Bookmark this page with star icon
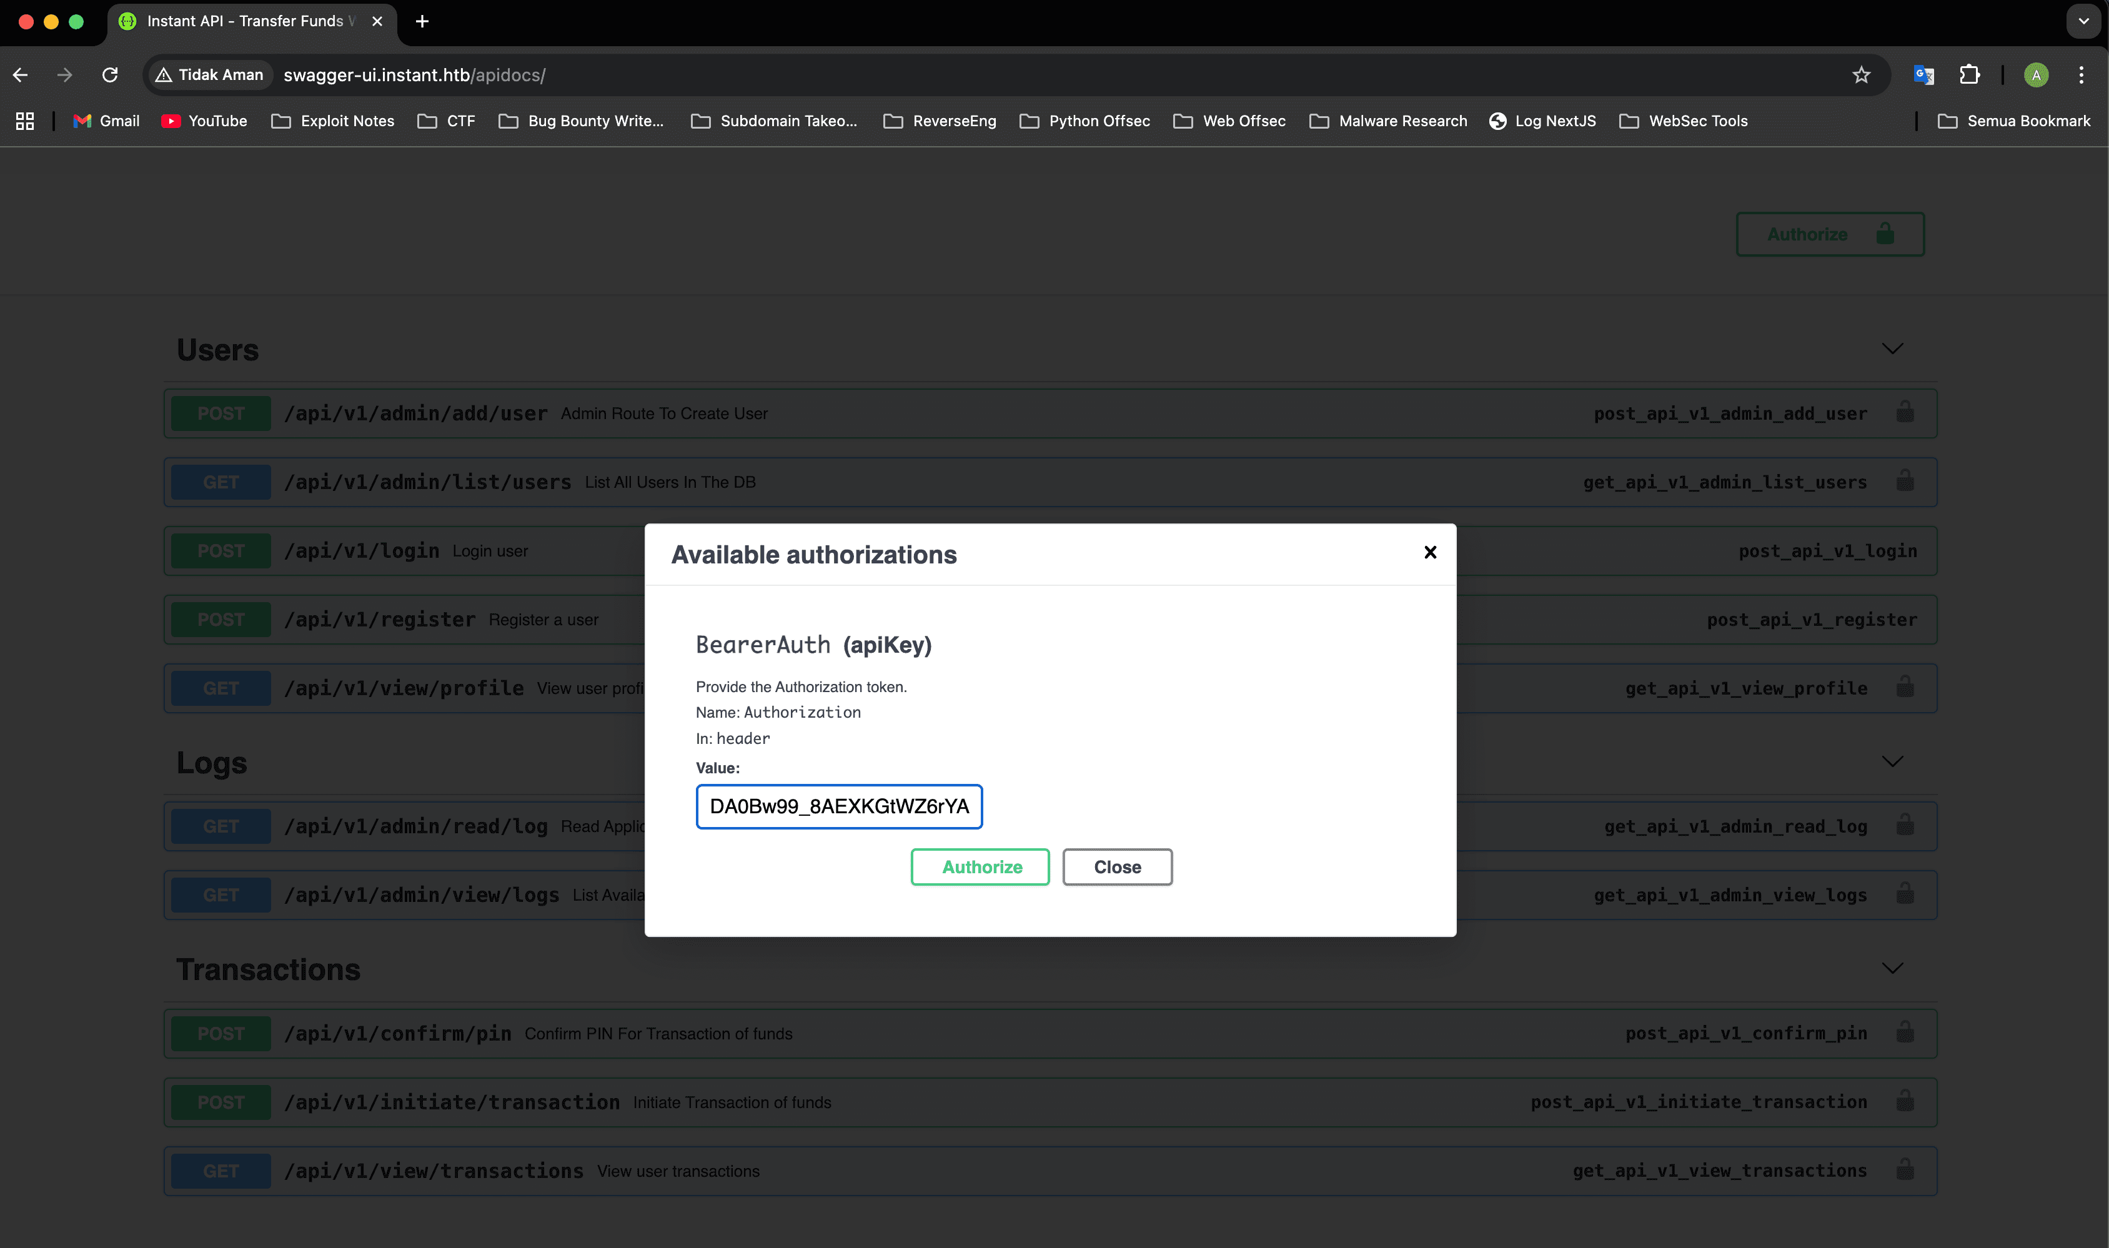The image size is (2109, 1248). 1861,75
